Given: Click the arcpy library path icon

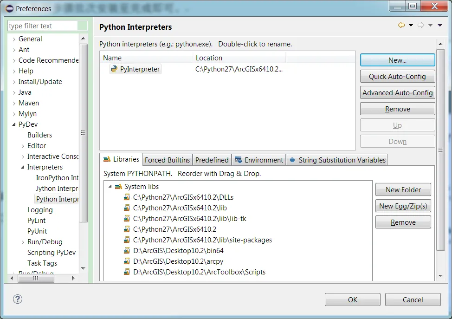Looking at the screenshot, I should (127, 261).
